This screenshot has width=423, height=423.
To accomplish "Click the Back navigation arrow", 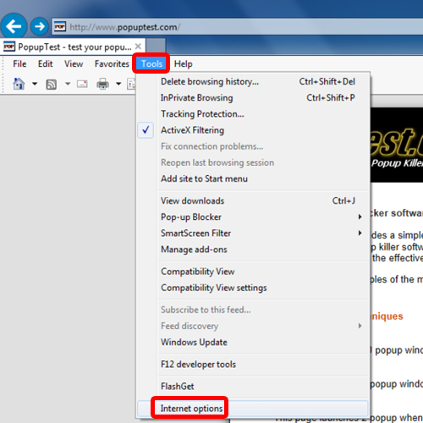I will pos(14,26).
